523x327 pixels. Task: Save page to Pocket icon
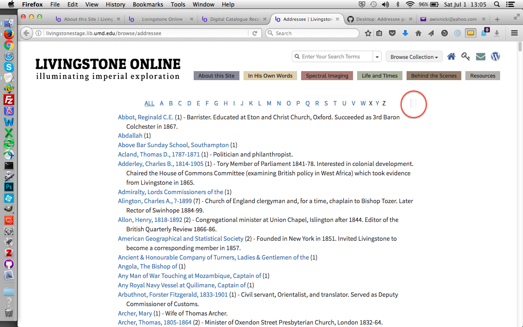coord(392,33)
